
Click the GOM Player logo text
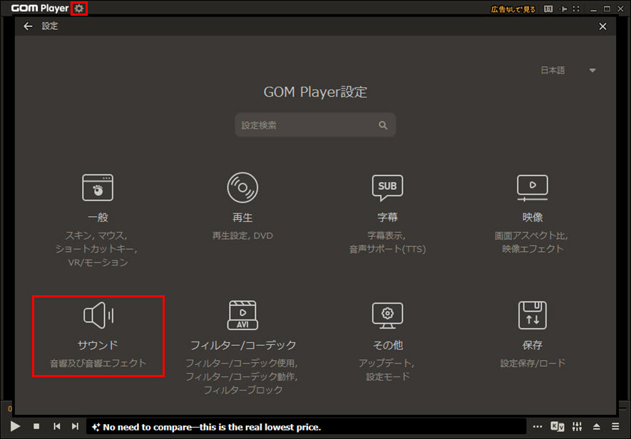click(39, 9)
